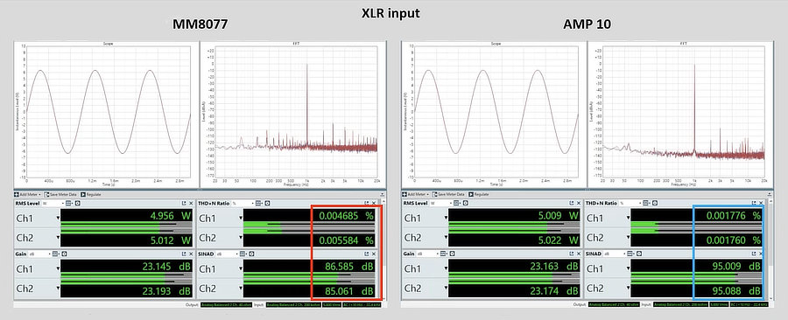Expand SINAD Ch1 arrow in MM8077 panel
The width and height of the screenshot is (788, 320).
[241, 268]
